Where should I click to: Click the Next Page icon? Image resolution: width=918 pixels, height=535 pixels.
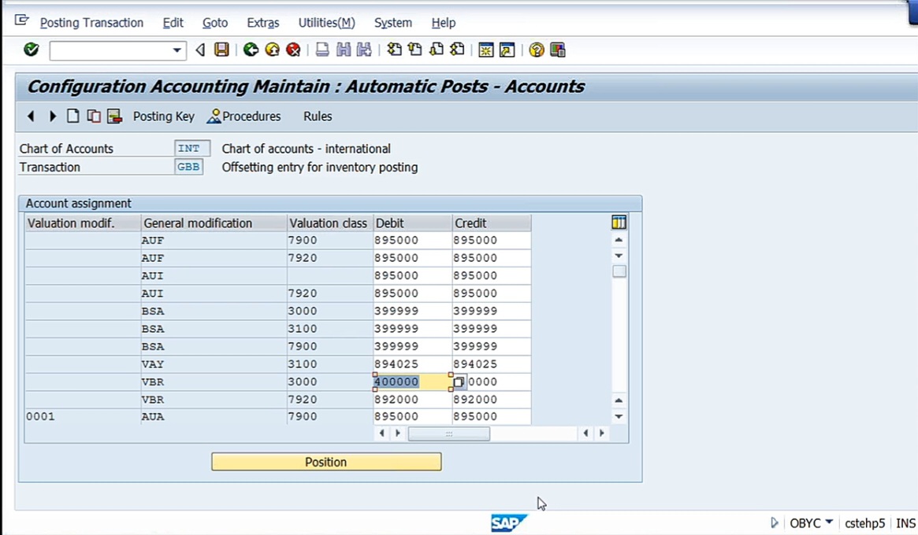(x=437, y=50)
